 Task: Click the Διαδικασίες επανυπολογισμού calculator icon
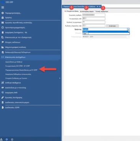tap(3, 102)
